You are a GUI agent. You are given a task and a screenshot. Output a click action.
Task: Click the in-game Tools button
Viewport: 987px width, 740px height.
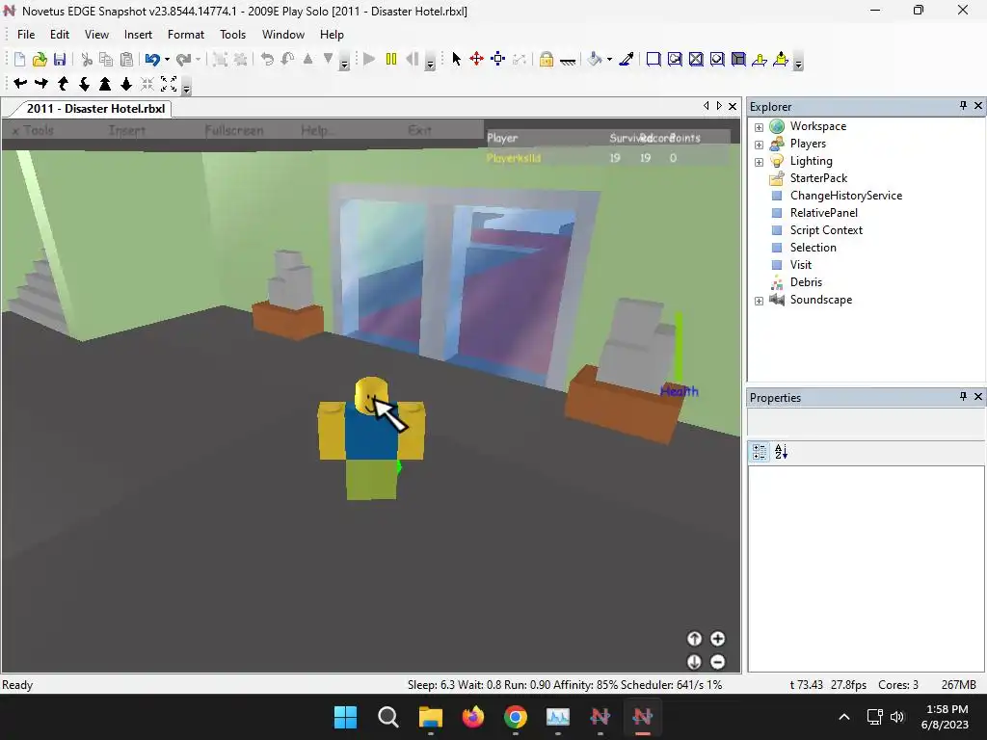pos(34,130)
